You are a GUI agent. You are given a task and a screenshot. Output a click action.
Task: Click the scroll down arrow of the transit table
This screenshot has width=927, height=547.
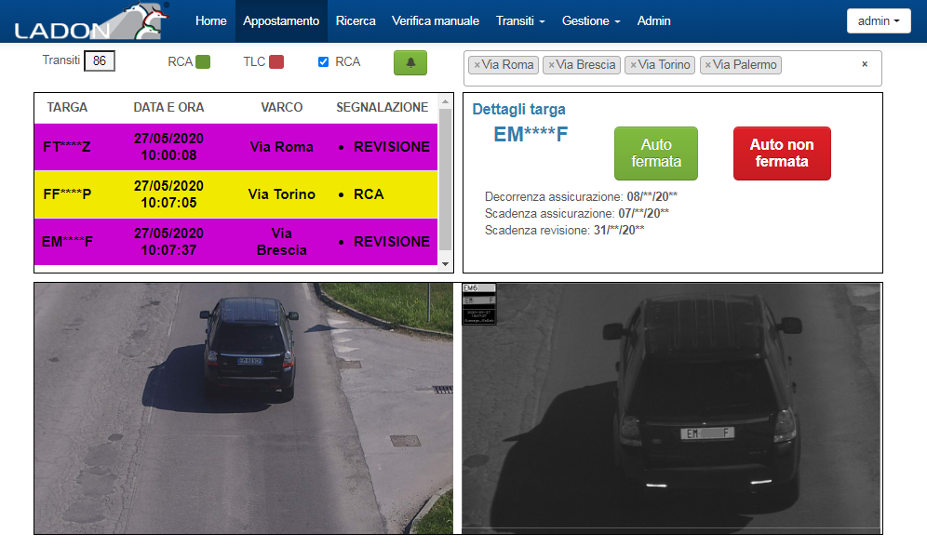point(445,264)
